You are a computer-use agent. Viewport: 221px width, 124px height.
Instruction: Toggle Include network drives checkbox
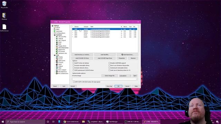[x=74, y=68]
